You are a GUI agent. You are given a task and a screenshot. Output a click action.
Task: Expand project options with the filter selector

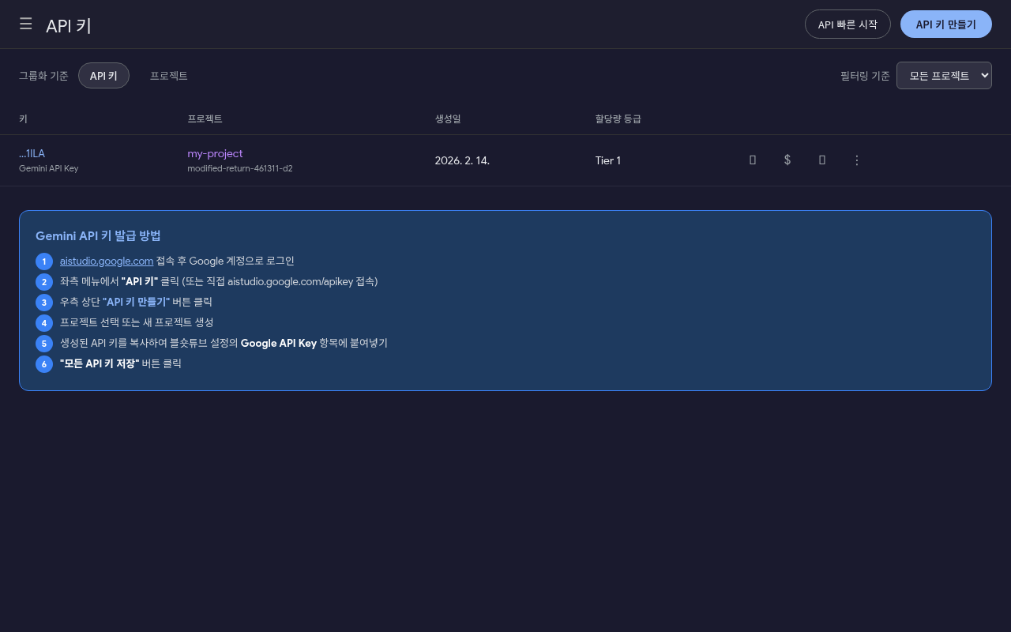pyautogui.click(x=944, y=75)
